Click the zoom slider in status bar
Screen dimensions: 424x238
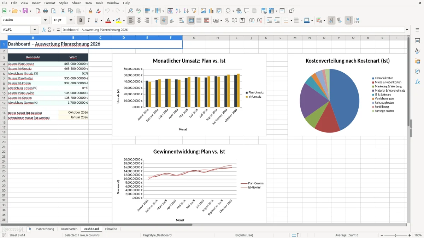pos(395,235)
